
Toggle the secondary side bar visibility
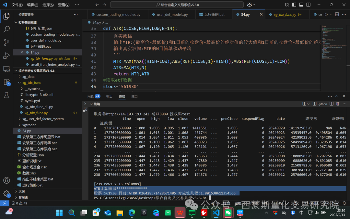[309, 5]
